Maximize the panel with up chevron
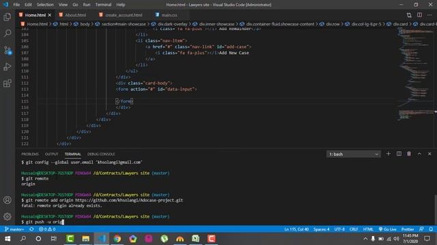 tap(419, 154)
